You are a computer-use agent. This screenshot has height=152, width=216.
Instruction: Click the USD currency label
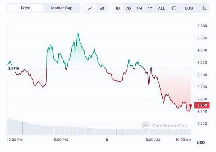(x=201, y=143)
